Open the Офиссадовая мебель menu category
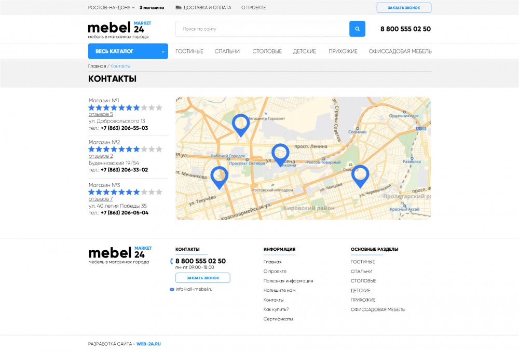 (x=400, y=51)
